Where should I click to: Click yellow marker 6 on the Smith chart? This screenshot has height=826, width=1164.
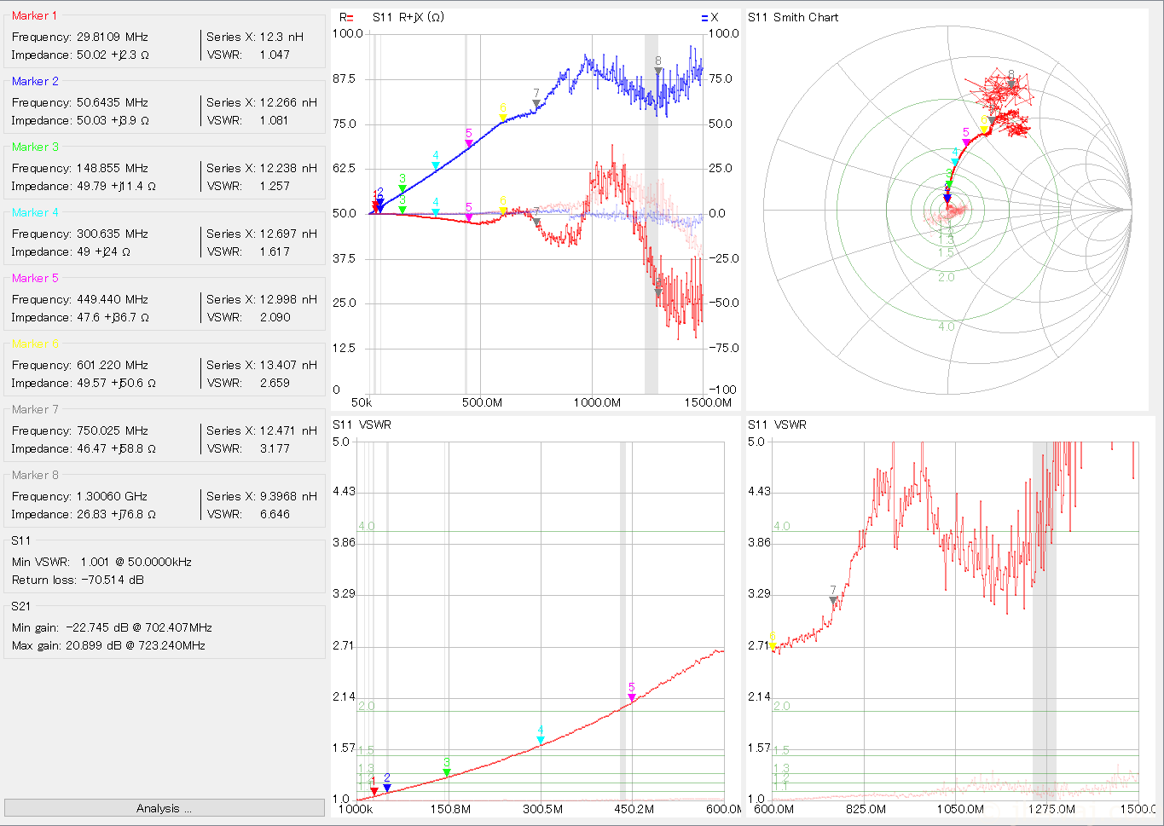coord(985,130)
